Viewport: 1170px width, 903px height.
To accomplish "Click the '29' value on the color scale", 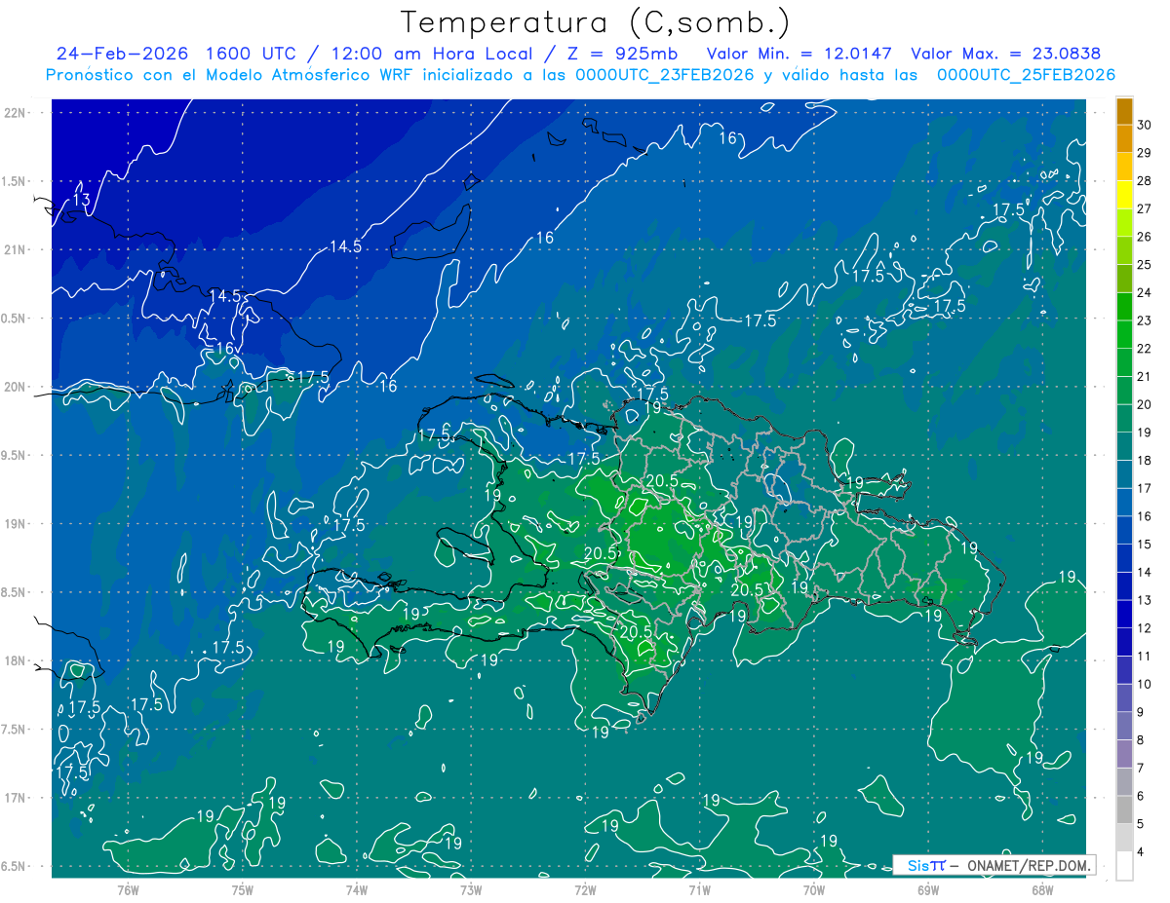I will 1145,153.
